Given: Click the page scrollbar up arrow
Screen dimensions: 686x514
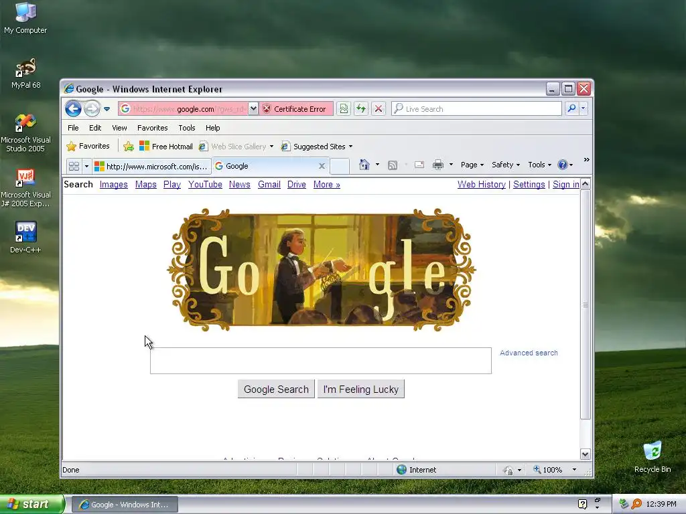Looking at the screenshot, I should pyautogui.click(x=585, y=184).
